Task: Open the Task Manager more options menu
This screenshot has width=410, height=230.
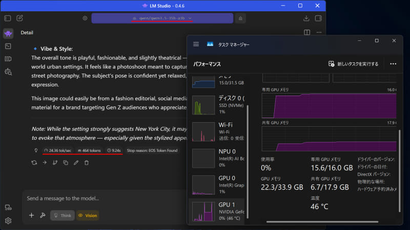Action: (393, 64)
